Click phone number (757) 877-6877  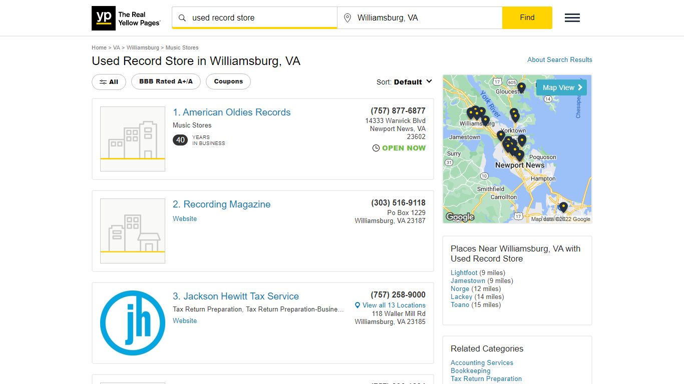(398, 110)
